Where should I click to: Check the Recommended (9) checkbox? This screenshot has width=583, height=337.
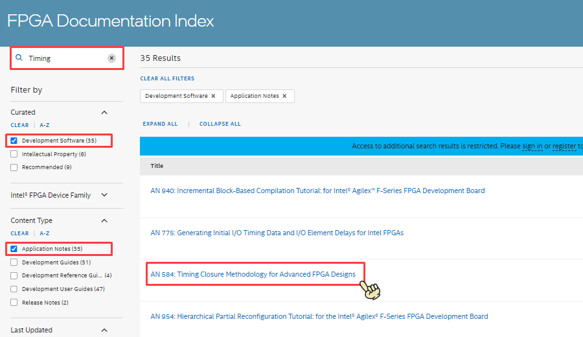pos(14,167)
